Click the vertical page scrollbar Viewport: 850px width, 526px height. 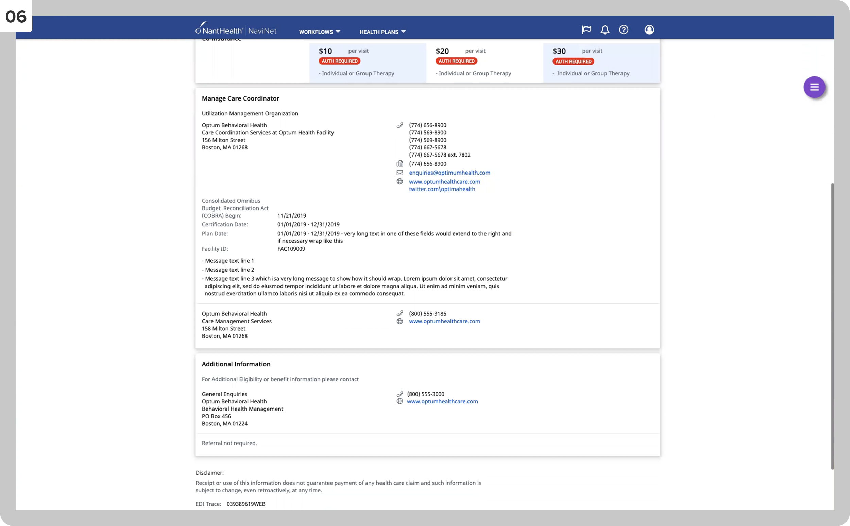coord(832,326)
